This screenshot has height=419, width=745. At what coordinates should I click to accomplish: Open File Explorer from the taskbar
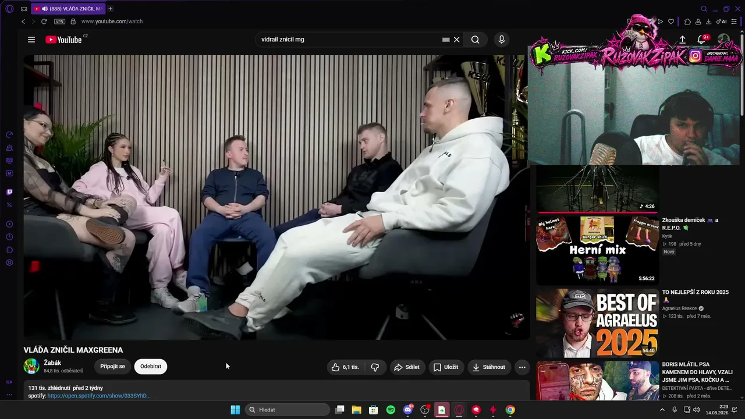[x=356, y=410]
